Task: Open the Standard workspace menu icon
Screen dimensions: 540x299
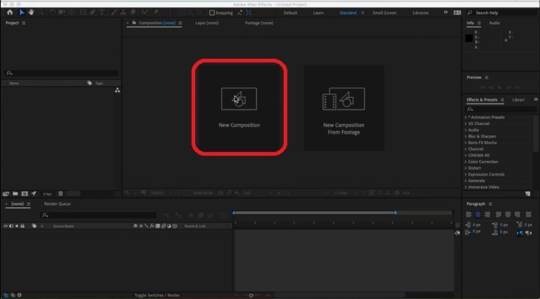Action: pos(362,12)
